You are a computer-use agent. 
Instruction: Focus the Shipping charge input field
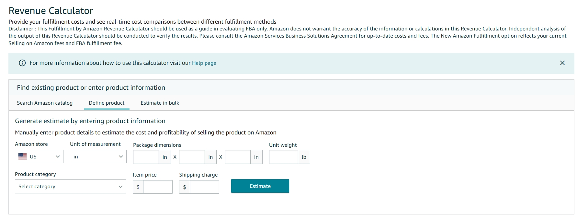tap(204, 187)
